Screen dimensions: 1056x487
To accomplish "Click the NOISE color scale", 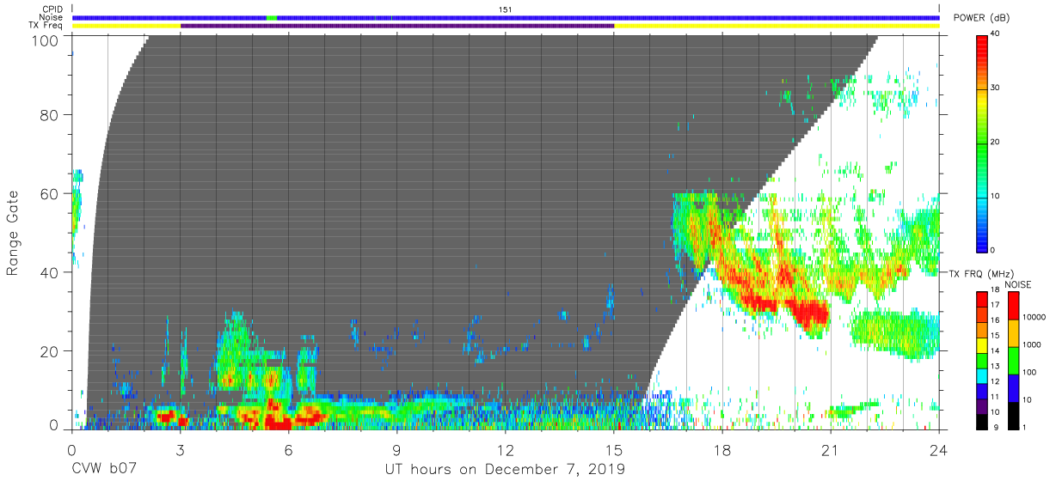I will tap(1013, 360).
